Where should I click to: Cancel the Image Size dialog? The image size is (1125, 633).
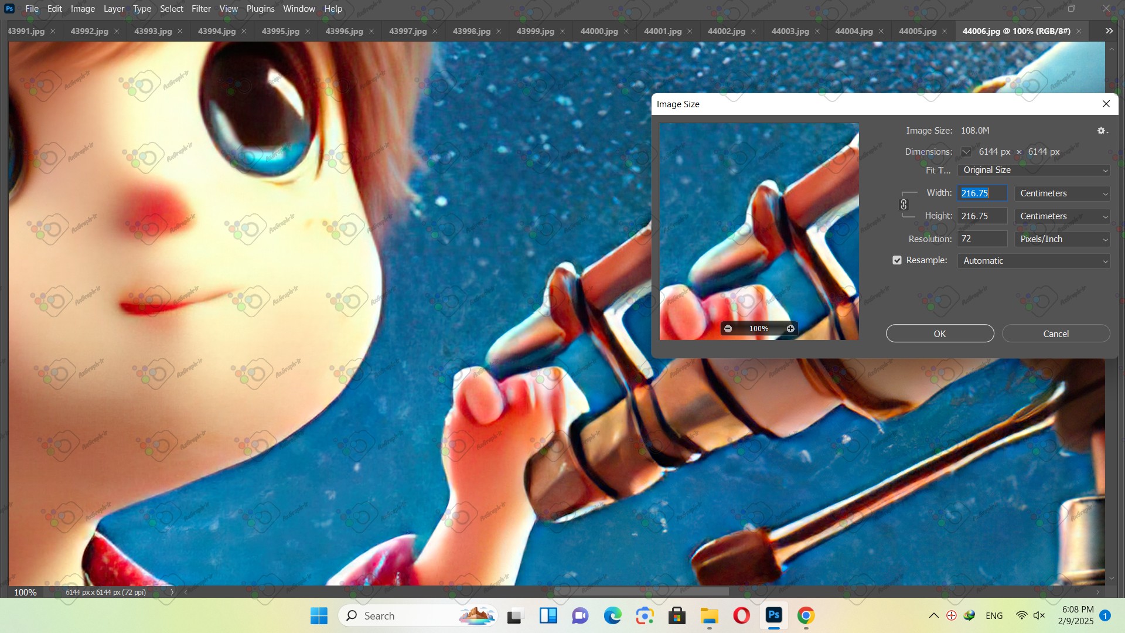(x=1056, y=333)
